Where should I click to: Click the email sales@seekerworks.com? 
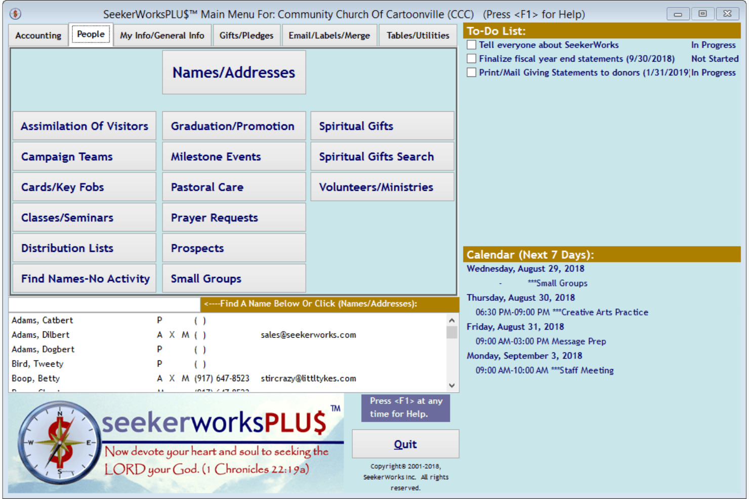click(308, 335)
